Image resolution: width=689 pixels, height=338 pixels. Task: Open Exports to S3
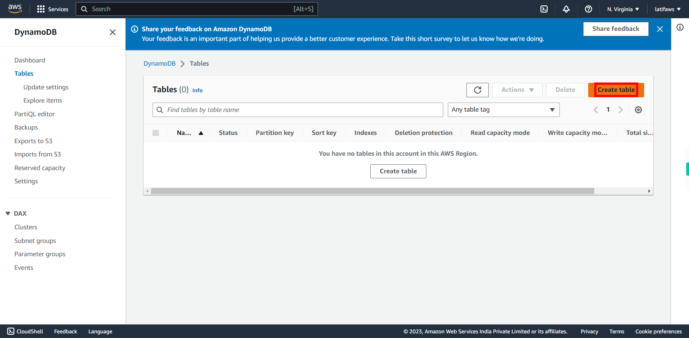click(x=33, y=141)
